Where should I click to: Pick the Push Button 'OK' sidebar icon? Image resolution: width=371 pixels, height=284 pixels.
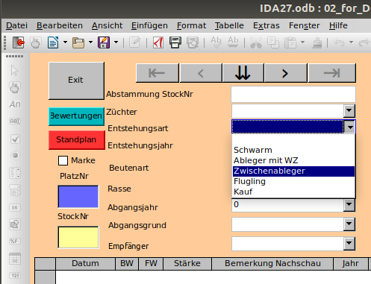pos(15,207)
